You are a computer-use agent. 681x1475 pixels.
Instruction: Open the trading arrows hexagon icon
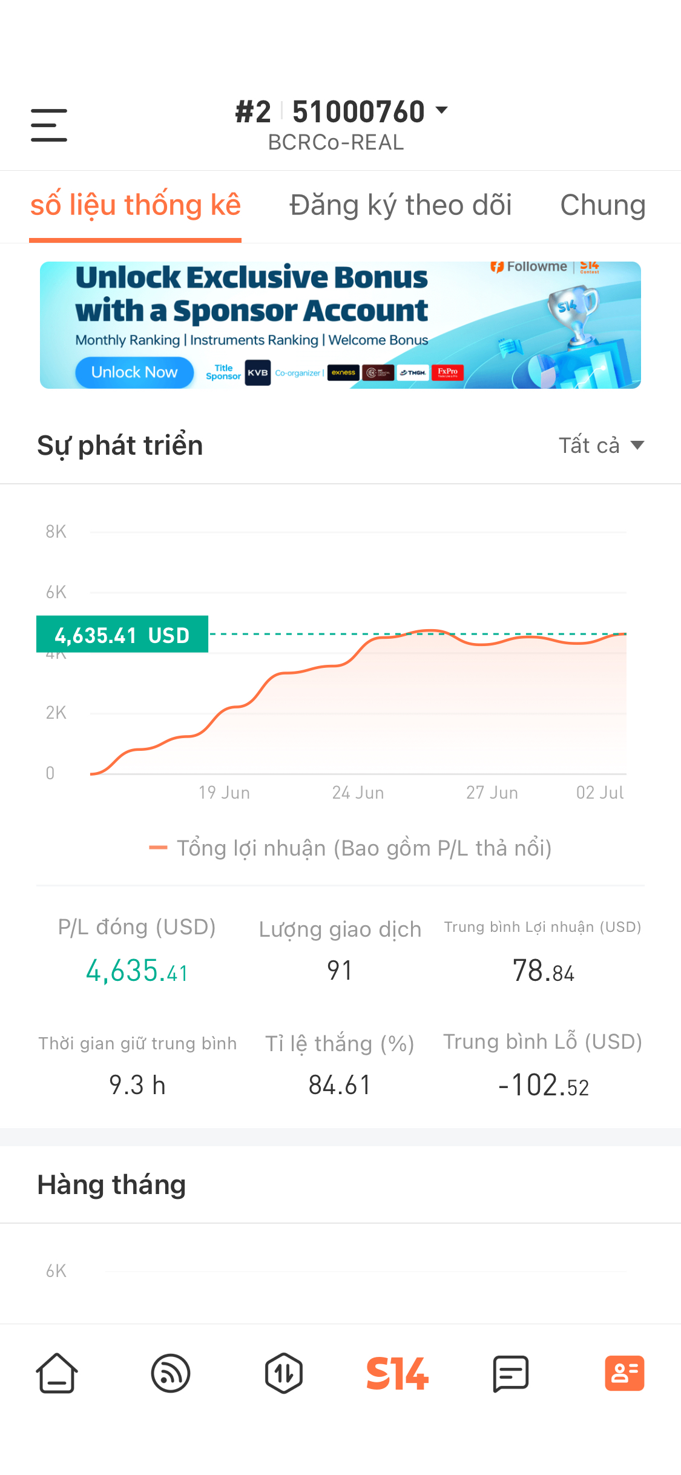pos(284,1373)
